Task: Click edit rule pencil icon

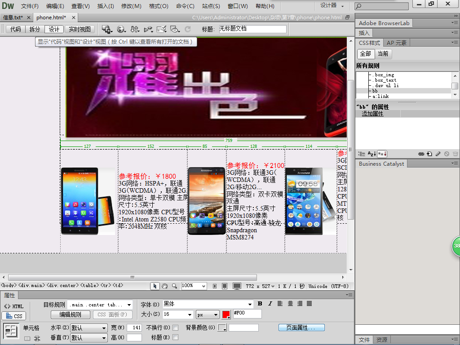Action: [438, 154]
